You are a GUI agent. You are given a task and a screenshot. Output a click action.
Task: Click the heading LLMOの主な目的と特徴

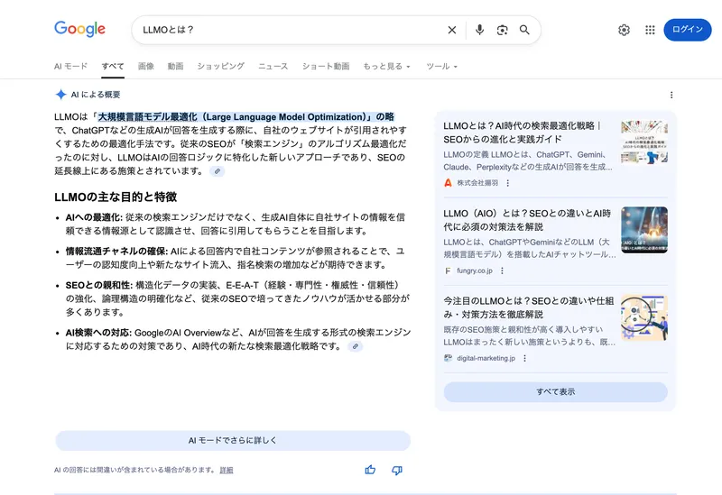116,197
